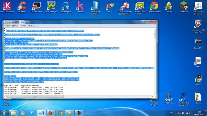Screen dimensions: 207x116
Task: Click the FR language indicator
Action: coord(171,113)
